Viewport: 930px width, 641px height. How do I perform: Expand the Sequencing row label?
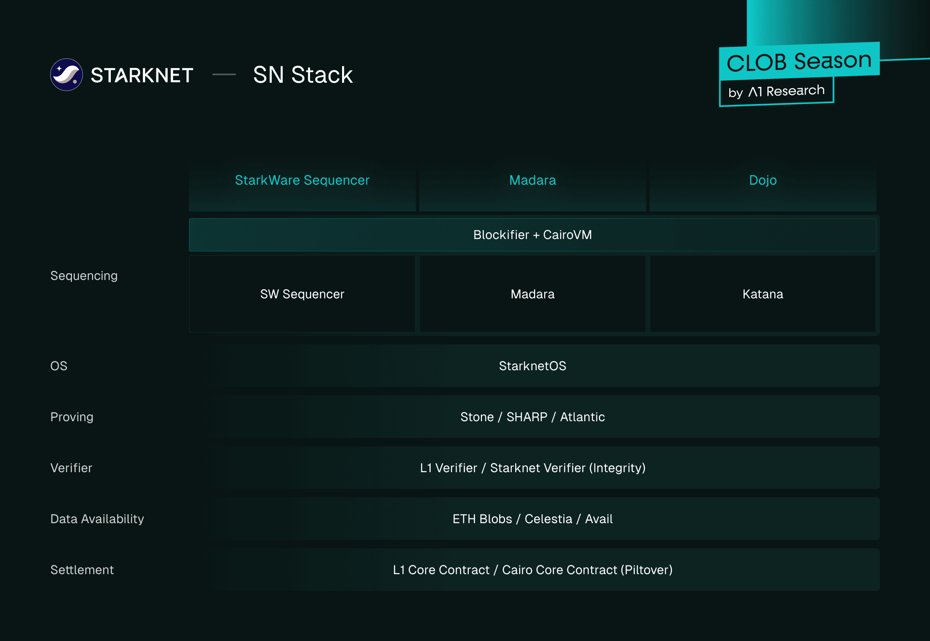point(84,275)
